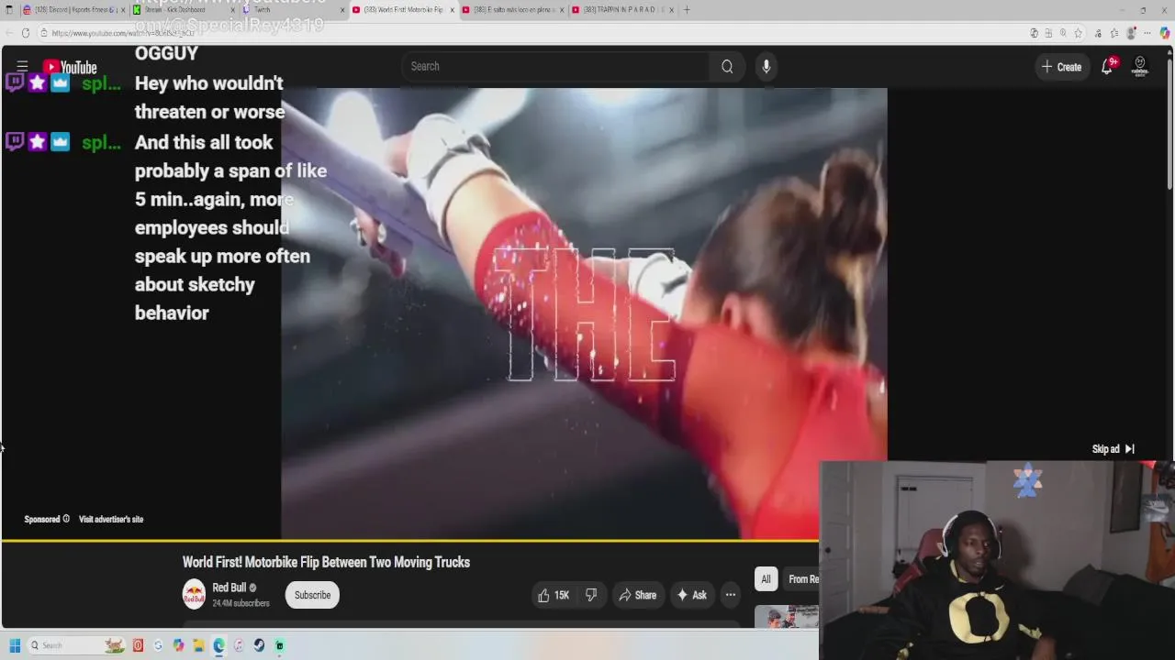The image size is (1175, 660).
Task: Open Copilot app from taskbar
Action: (178, 645)
